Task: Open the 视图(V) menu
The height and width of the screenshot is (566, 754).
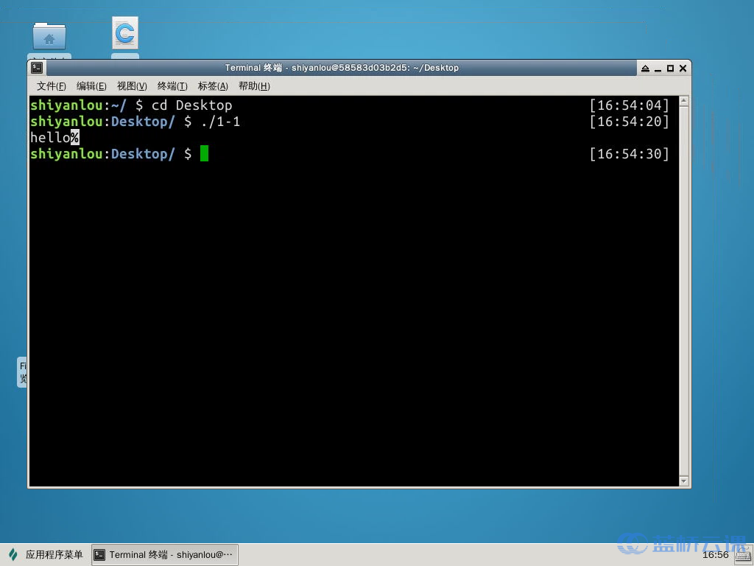Action: 132,86
